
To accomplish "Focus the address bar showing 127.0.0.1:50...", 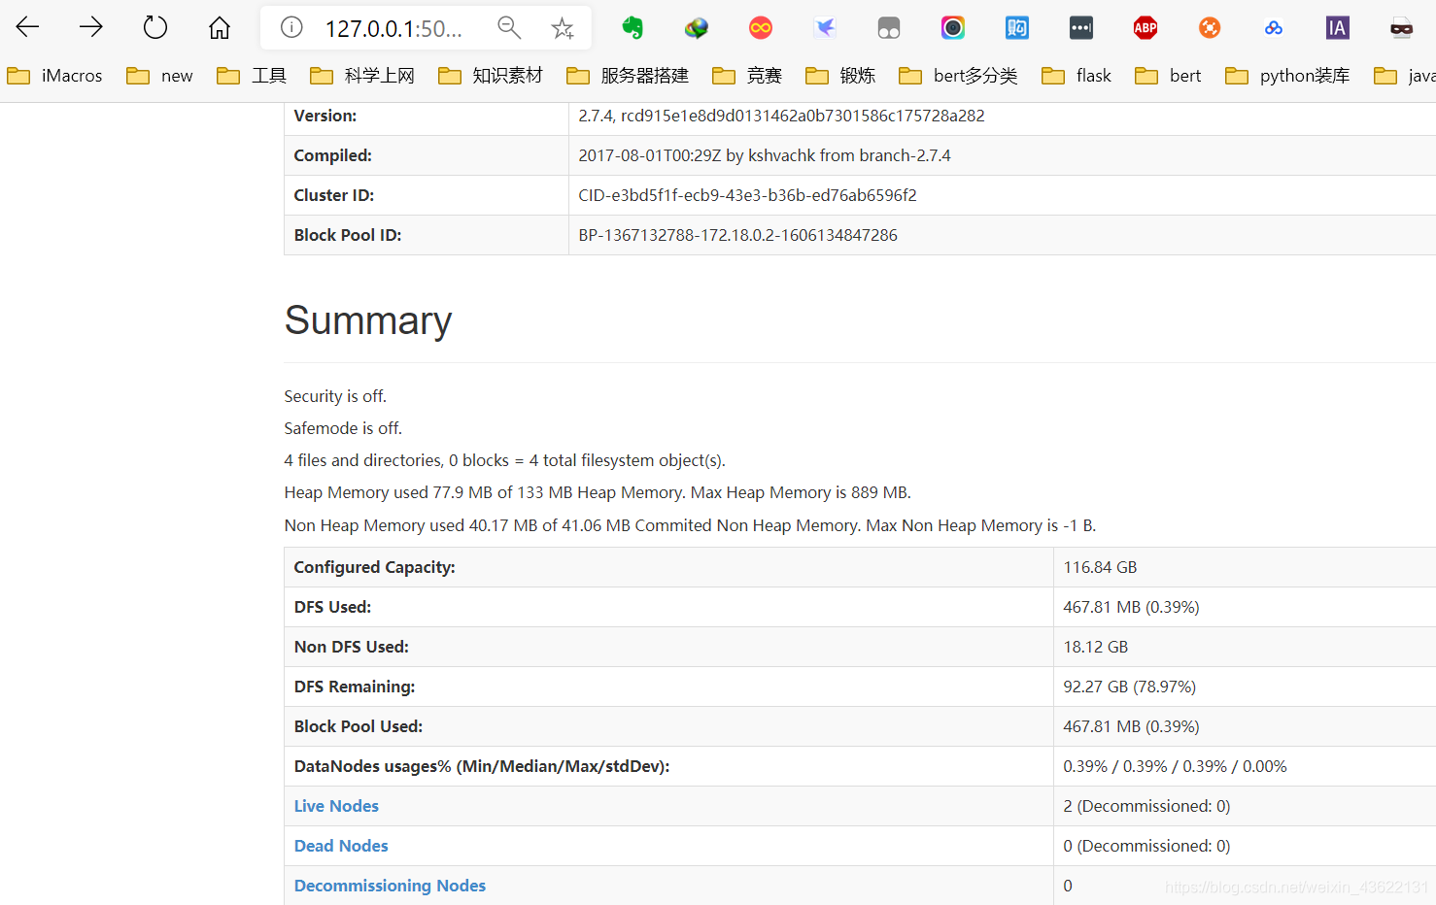I will coord(393,29).
